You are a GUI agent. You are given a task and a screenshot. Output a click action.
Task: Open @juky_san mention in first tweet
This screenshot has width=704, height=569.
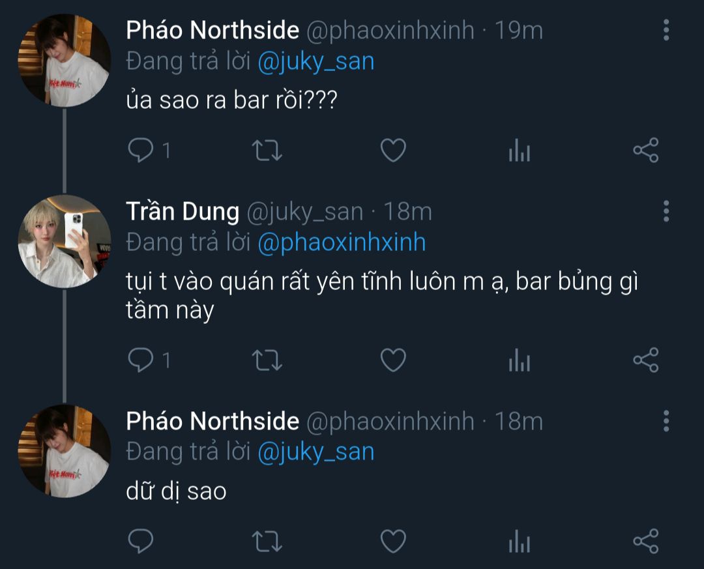316,61
